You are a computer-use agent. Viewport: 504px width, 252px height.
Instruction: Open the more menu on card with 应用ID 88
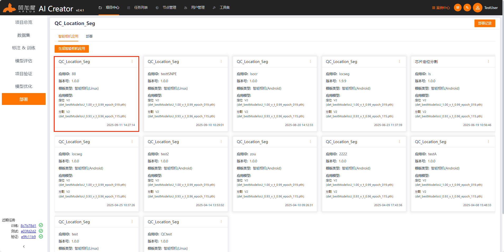[132, 61]
